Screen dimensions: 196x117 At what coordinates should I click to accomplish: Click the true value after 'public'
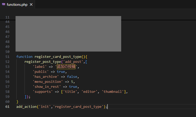click(61, 72)
